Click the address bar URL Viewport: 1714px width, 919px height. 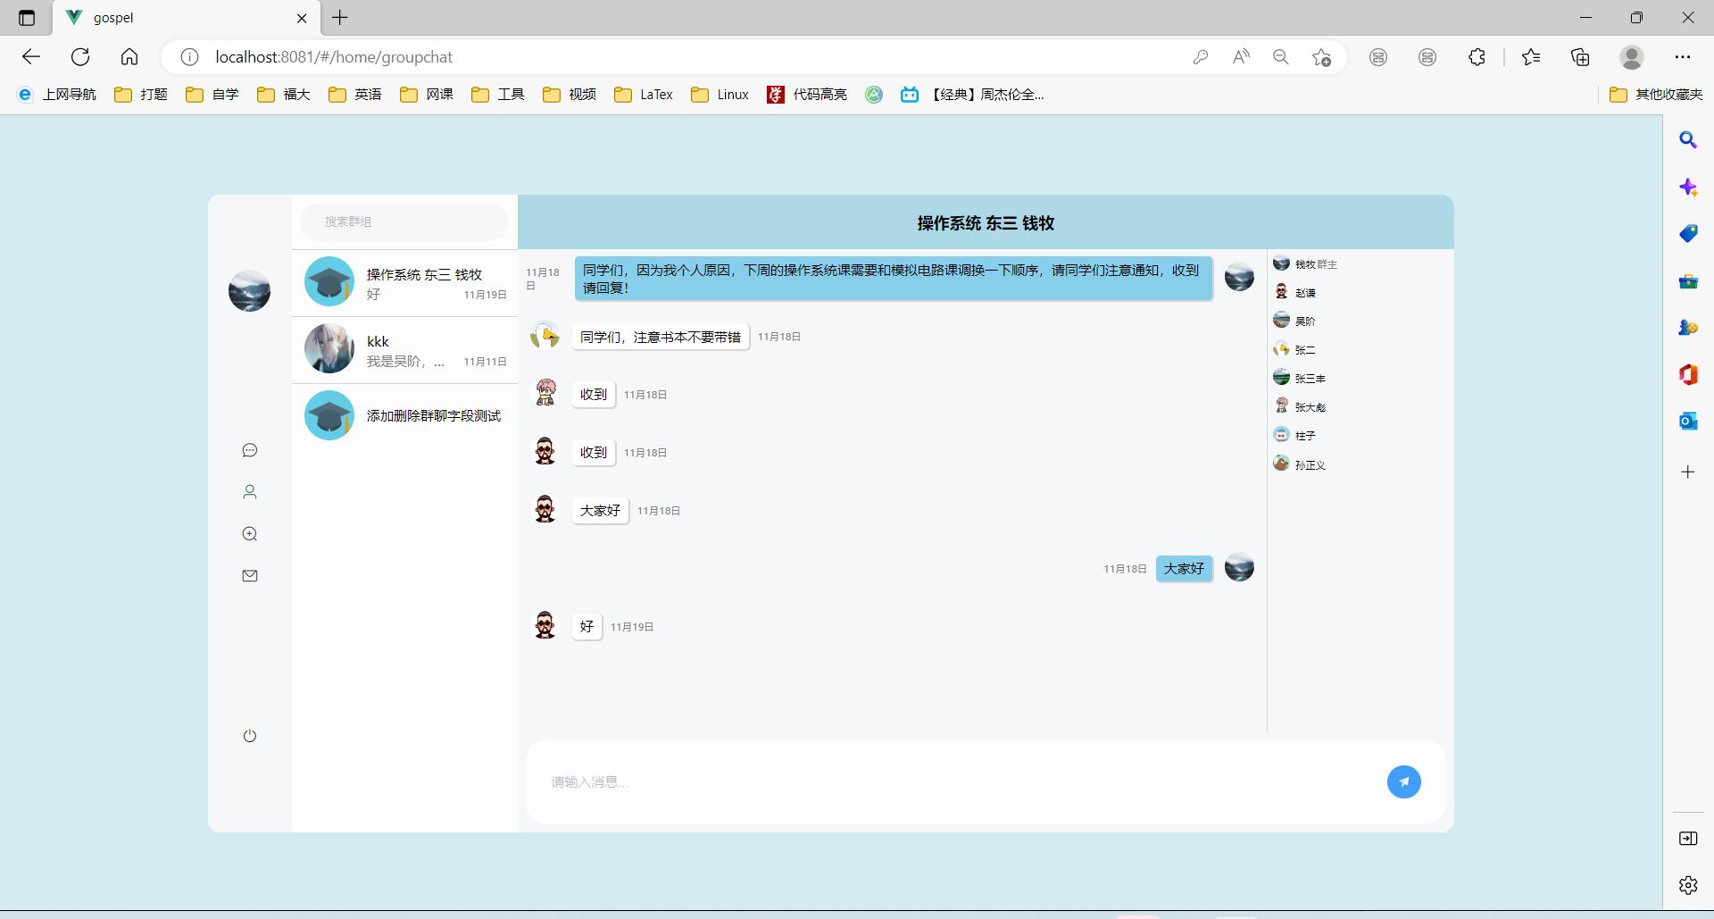[334, 57]
